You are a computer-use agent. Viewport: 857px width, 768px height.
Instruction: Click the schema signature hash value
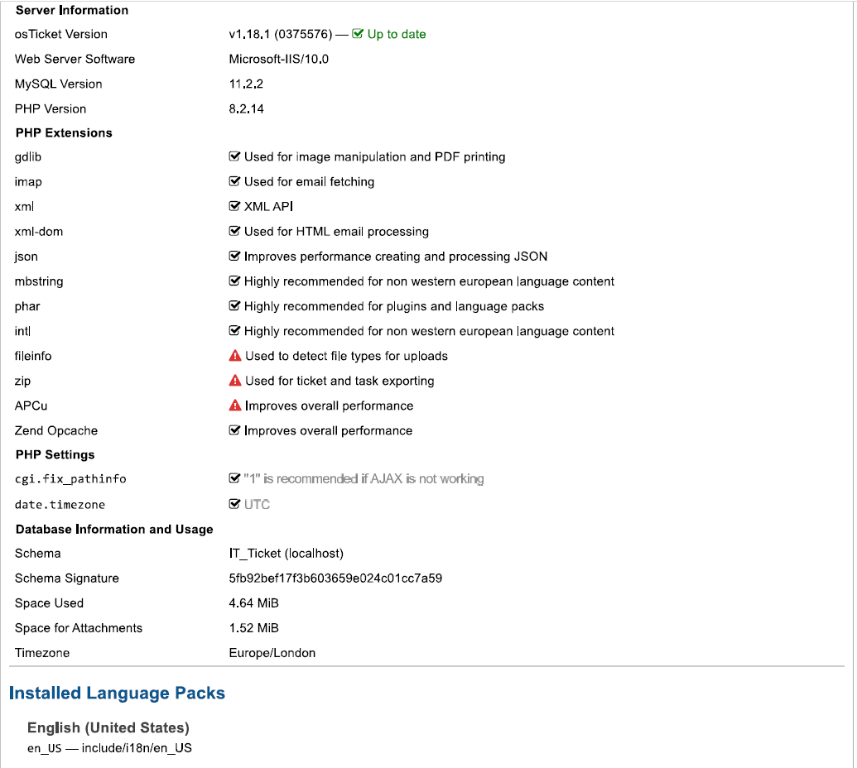pyautogui.click(x=335, y=578)
